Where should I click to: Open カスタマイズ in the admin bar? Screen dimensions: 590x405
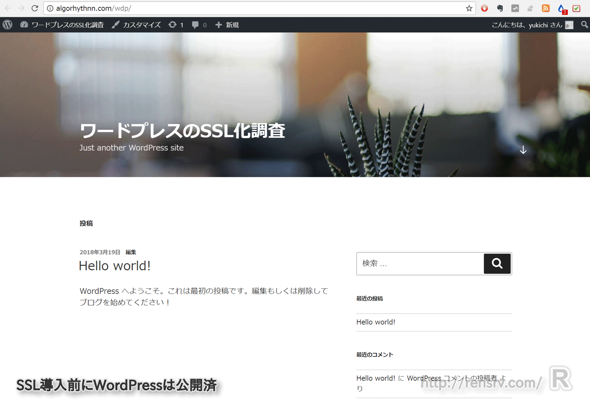[x=136, y=25]
